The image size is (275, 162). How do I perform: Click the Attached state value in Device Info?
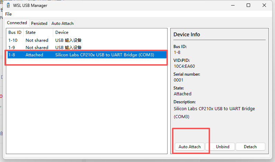pos(182,94)
